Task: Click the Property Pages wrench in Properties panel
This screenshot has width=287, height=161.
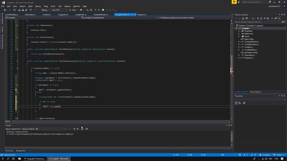Action: pos(244,103)
